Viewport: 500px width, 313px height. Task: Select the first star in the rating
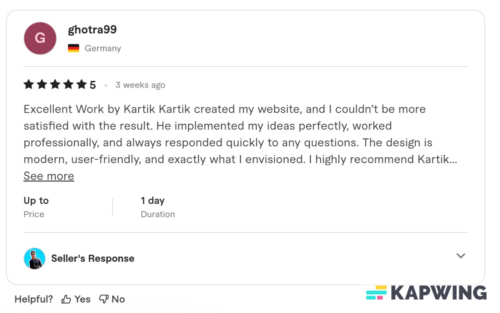29,84
